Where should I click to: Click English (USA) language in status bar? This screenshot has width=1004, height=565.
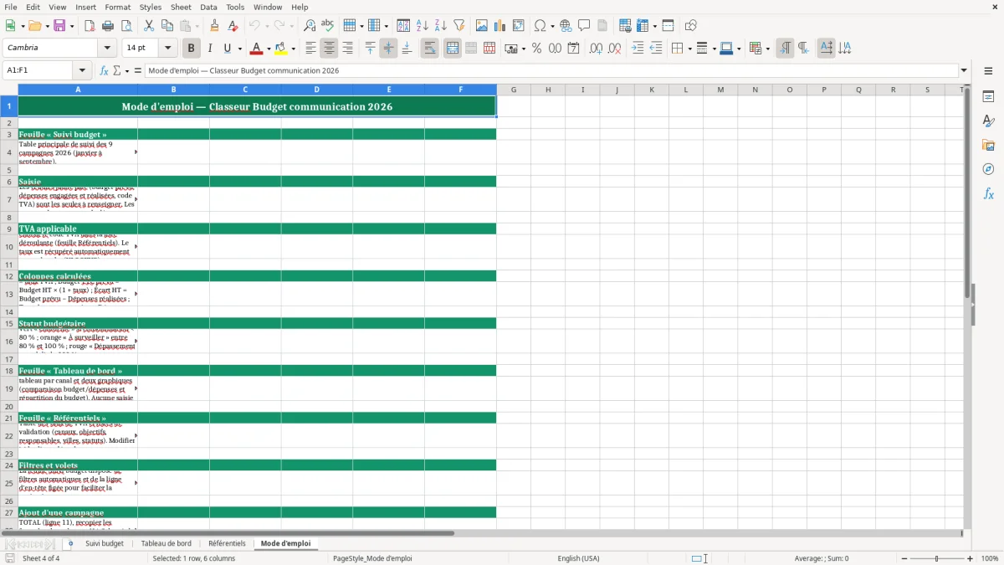click(579, 558)
